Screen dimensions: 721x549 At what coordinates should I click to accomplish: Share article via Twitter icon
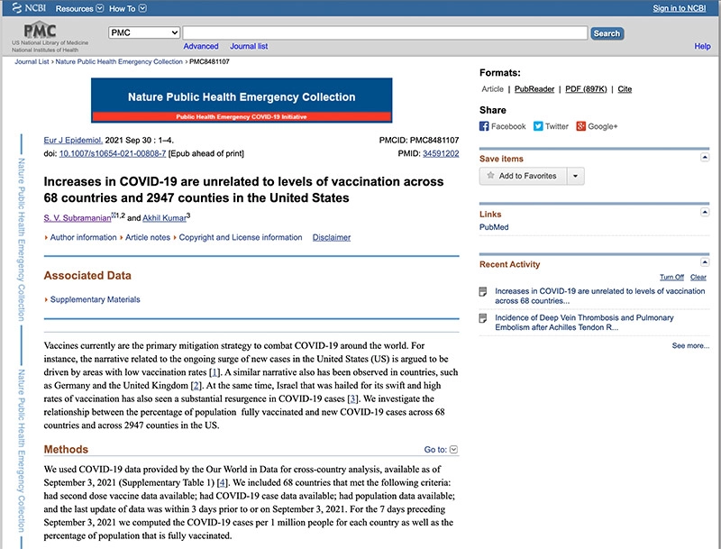[x=538, y=126]
